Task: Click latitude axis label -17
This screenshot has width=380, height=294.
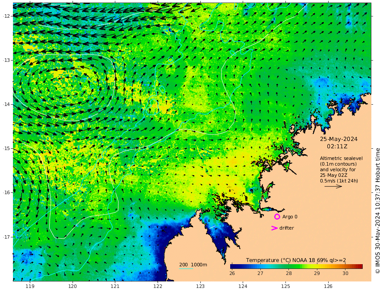Action: [6, 237]
